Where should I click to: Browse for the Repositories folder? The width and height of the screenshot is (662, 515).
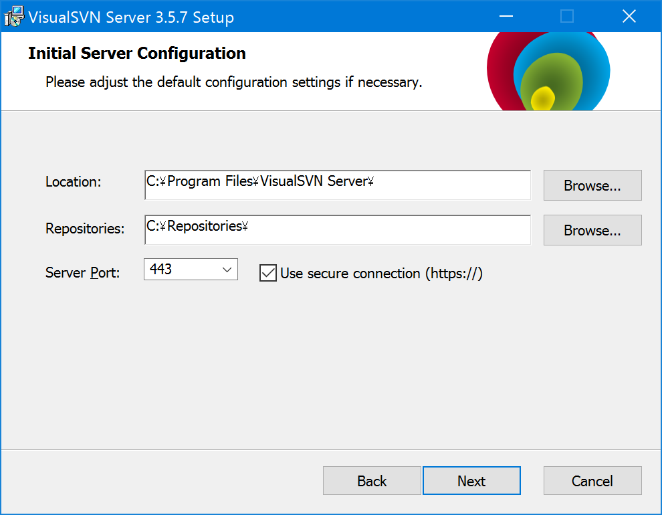coord(592,230)
